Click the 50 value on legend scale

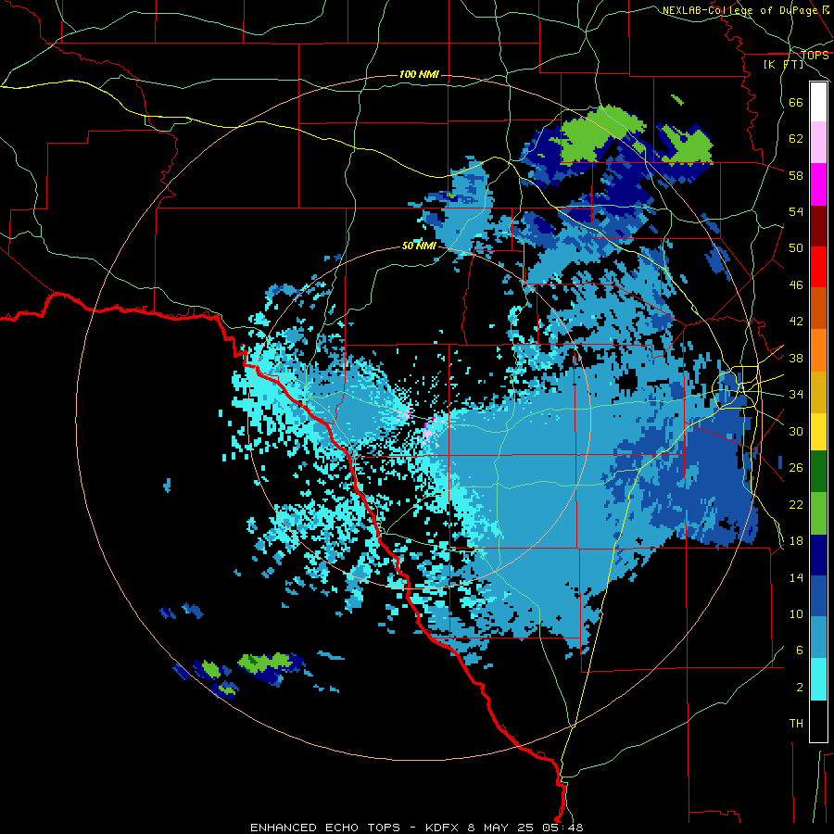[x=796, y=248]
